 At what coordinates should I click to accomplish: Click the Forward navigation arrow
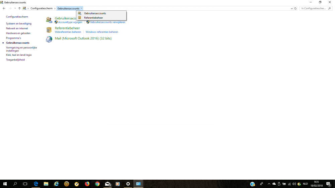pyautogui.click(x=10, y=8)
